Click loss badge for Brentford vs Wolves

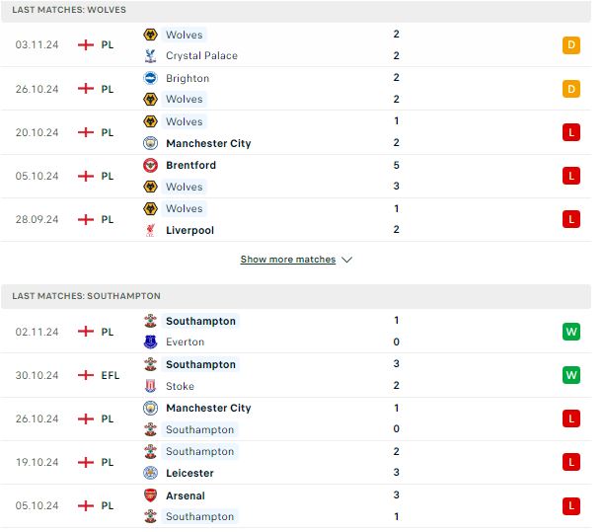(x=571, y=176)
